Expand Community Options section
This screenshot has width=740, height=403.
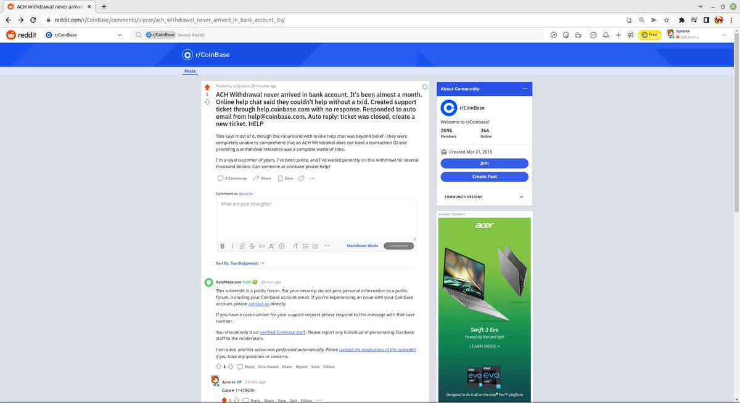[484, 197]
